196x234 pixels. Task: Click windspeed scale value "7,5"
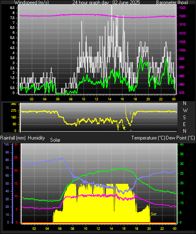point(12,18)
